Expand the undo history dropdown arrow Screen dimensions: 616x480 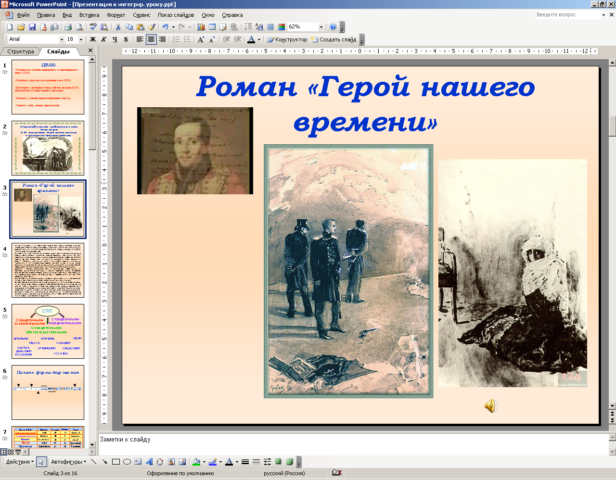[x=173, y=27]
